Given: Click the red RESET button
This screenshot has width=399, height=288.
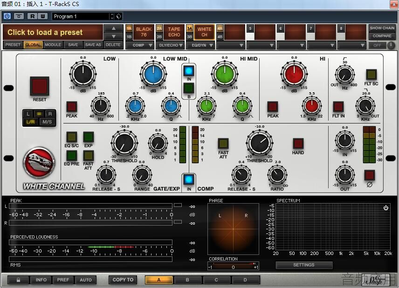Looking at the screenshot, I should pyautogui.click(x=40, y=86).
